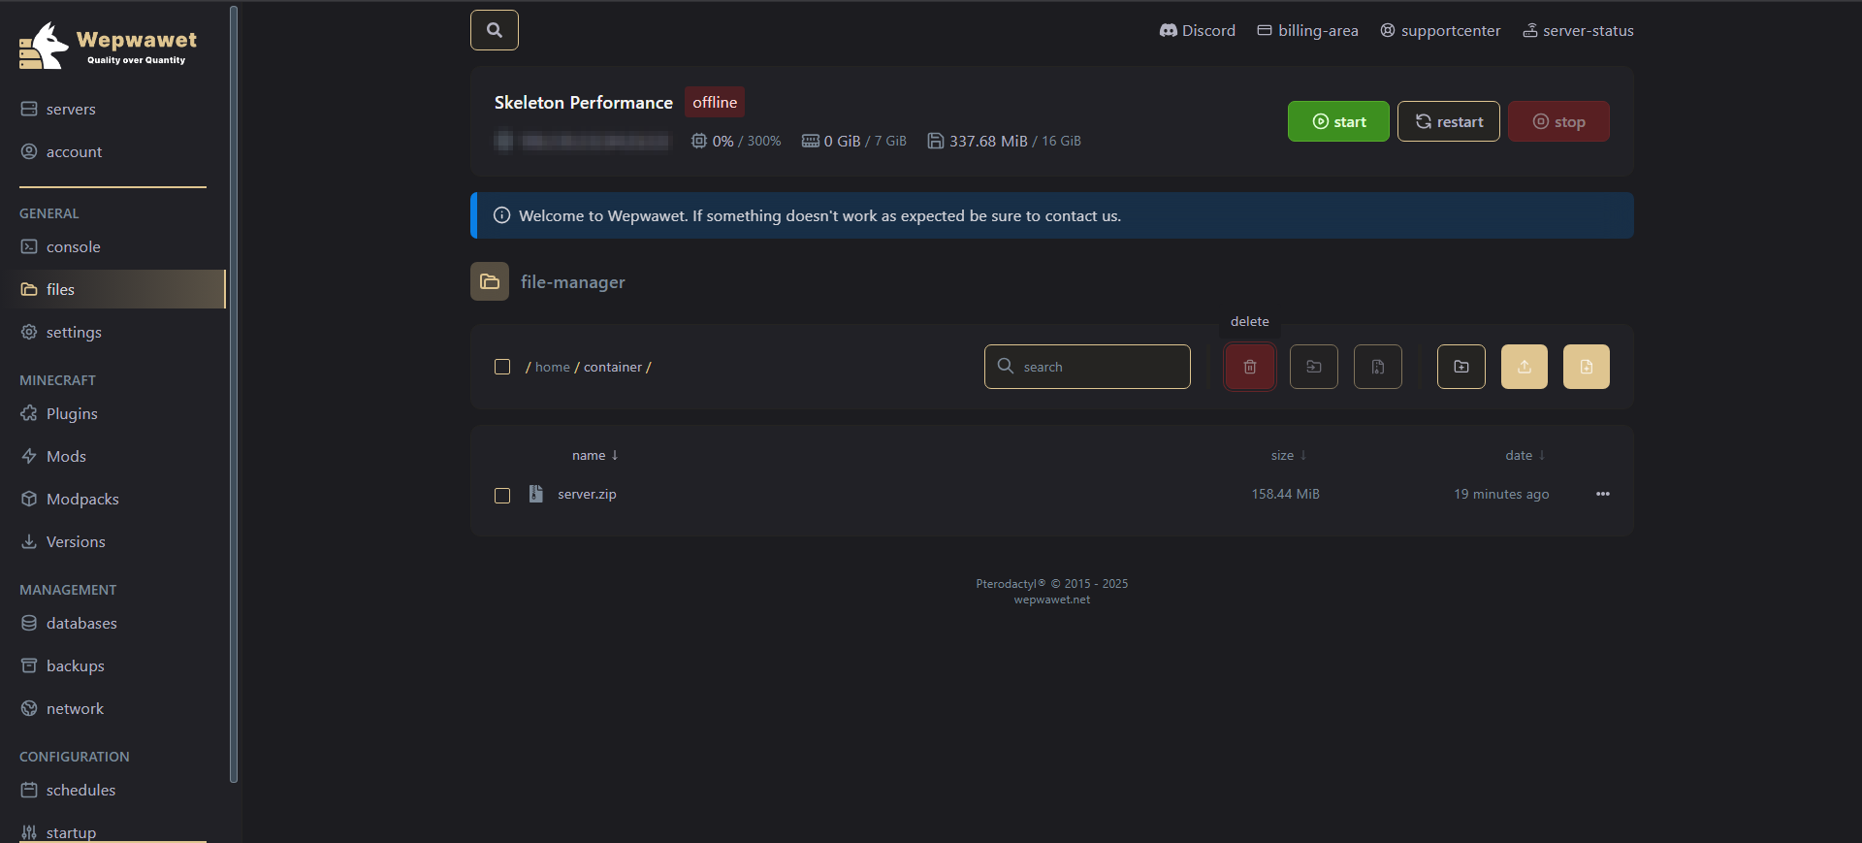Click the search magnifier icon at top
The image size is (1862, 843).
pos(495,30)
